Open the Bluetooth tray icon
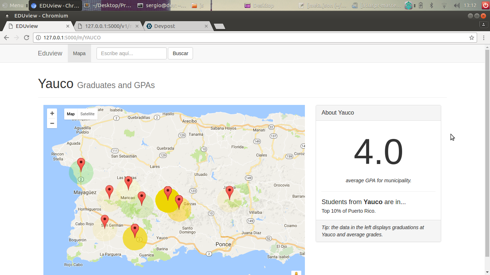 (432, 5)
